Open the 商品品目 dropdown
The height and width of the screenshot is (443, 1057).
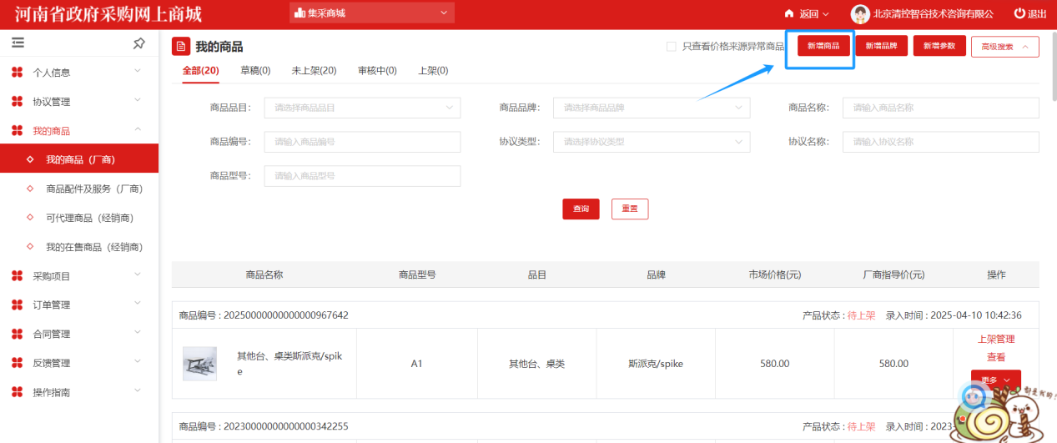coord(362,108)
